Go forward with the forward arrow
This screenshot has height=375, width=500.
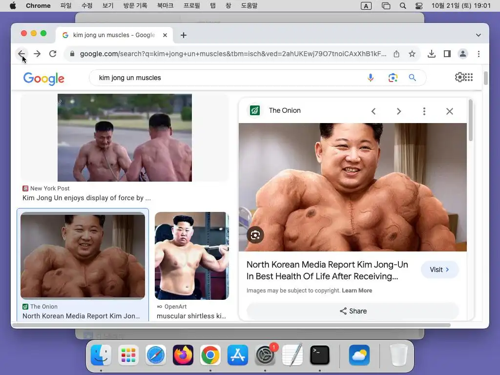37,54
